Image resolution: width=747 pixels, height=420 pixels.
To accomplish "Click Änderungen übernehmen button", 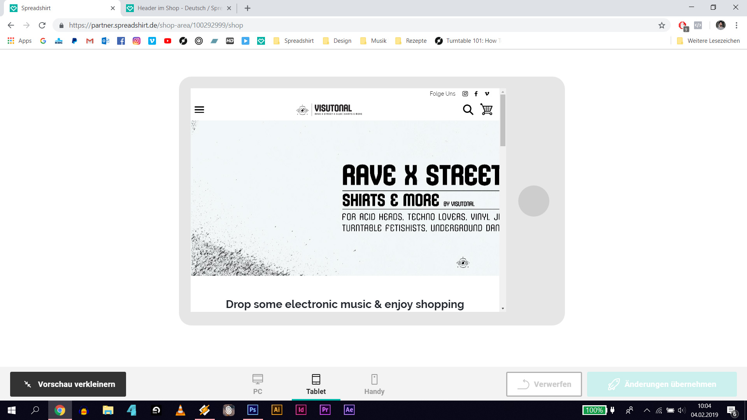I will [x=662, y=384].
